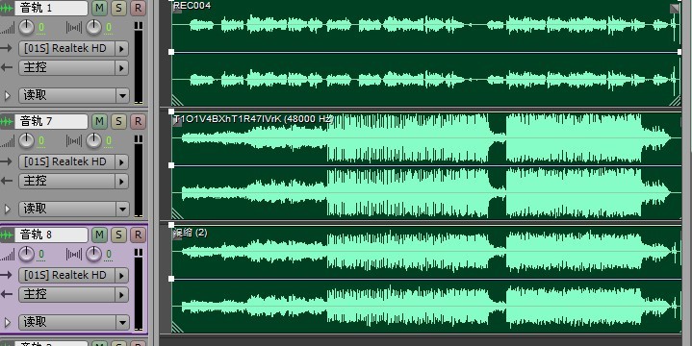692x346 pixels.
Task: Click the REC004 volume envelope left keyframe
Action: pyautogui.click(x=171, y=52)
